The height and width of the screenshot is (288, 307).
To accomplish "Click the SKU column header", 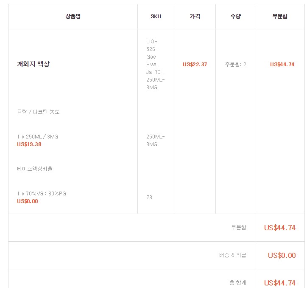I will click(156, 17).
